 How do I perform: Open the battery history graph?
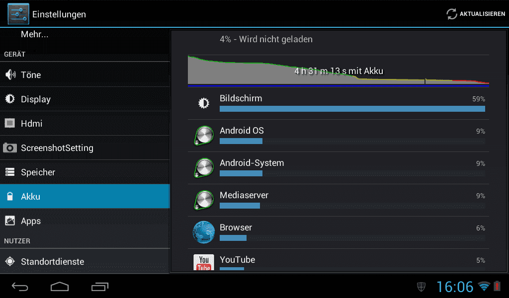tap(338, 71)
